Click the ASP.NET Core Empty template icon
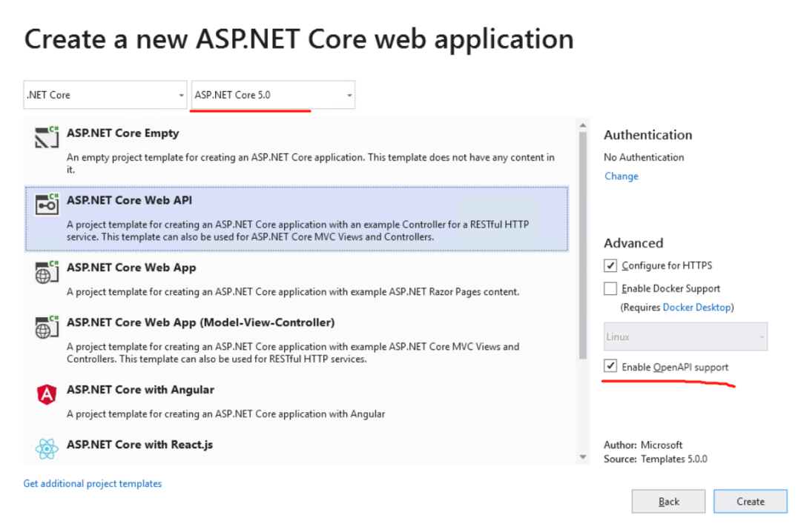 pyautogui.click(x=47, y=137)
